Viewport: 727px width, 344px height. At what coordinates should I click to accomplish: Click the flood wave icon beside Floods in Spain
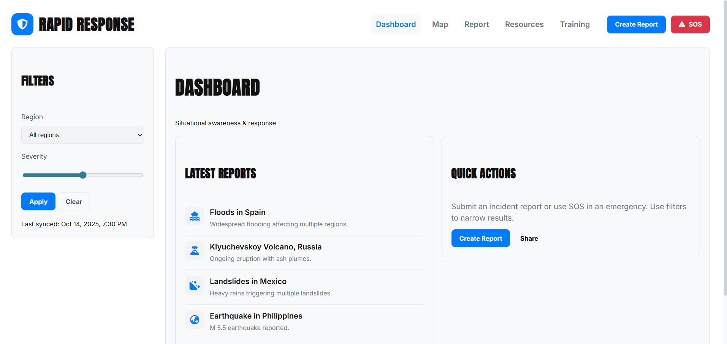tap(194, 216)
